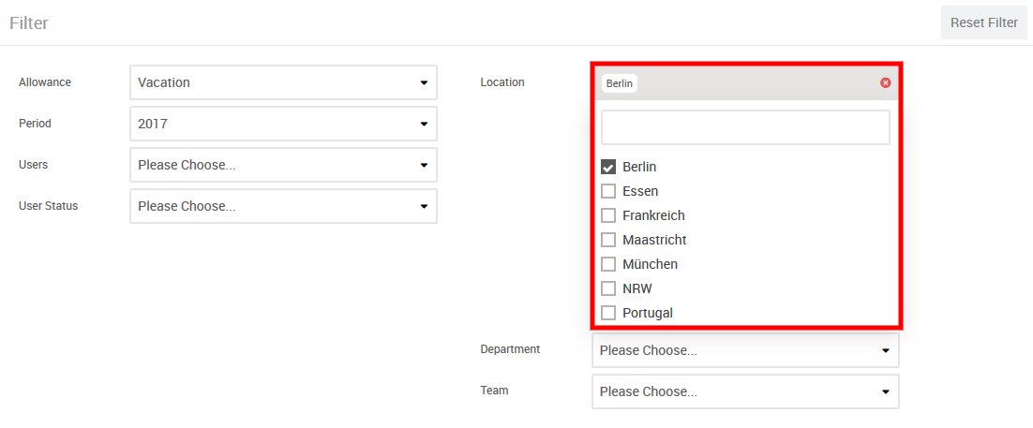The height and width of the screenshot is (428, 1033).
Task: Open the Allowance dropdown showing Vacation
Action: click(x=283, y=82)
